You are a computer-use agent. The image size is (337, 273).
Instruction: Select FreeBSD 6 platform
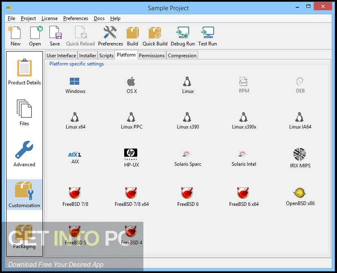pos(187,197)
